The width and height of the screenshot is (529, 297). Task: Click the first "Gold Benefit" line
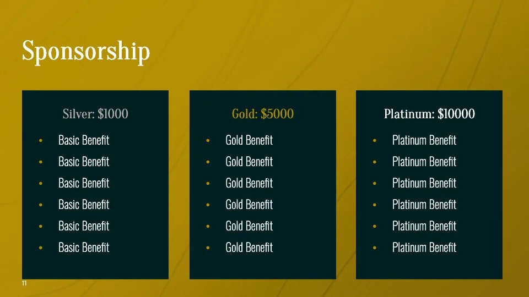249,140
